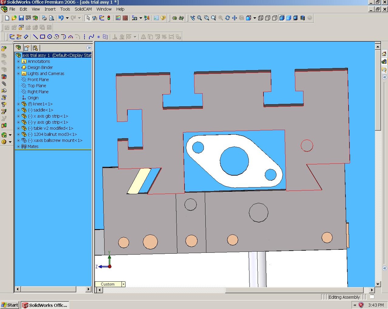Toggle Shaded With Edges display mode
388x309 pixels.
282,18
